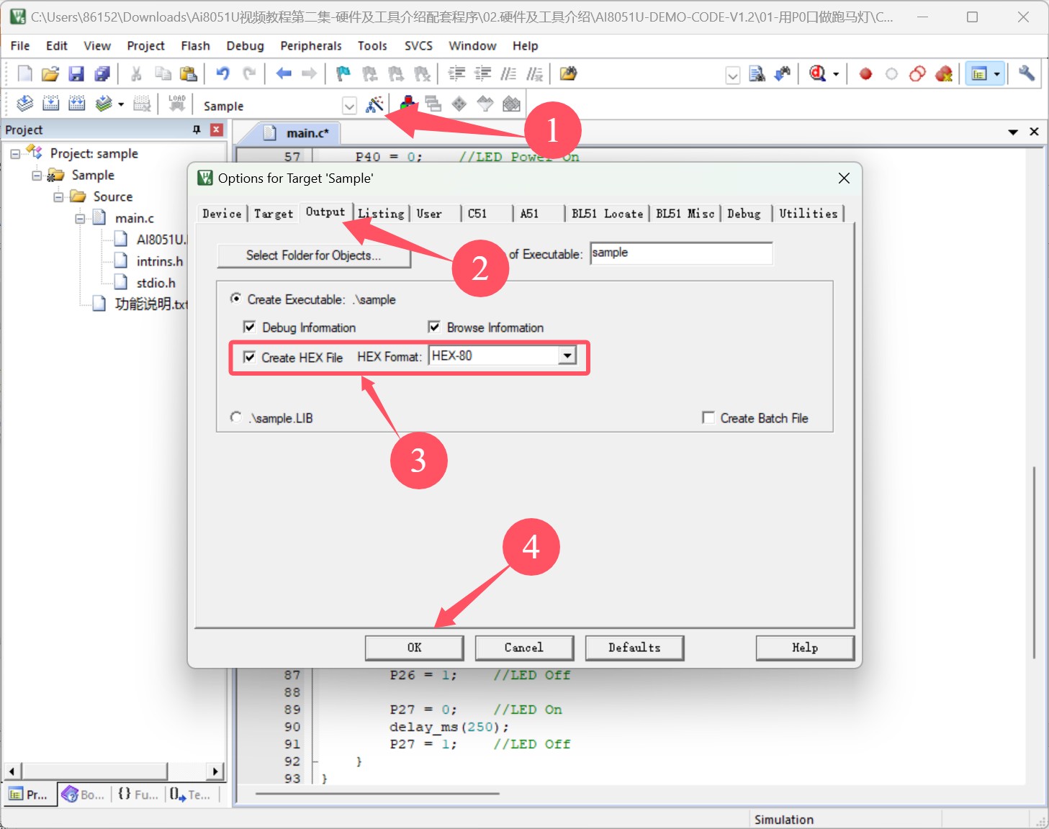Screen dimensions: 1049x829
Task: Create a new file from the toolbar
Action: click(24, 73)
